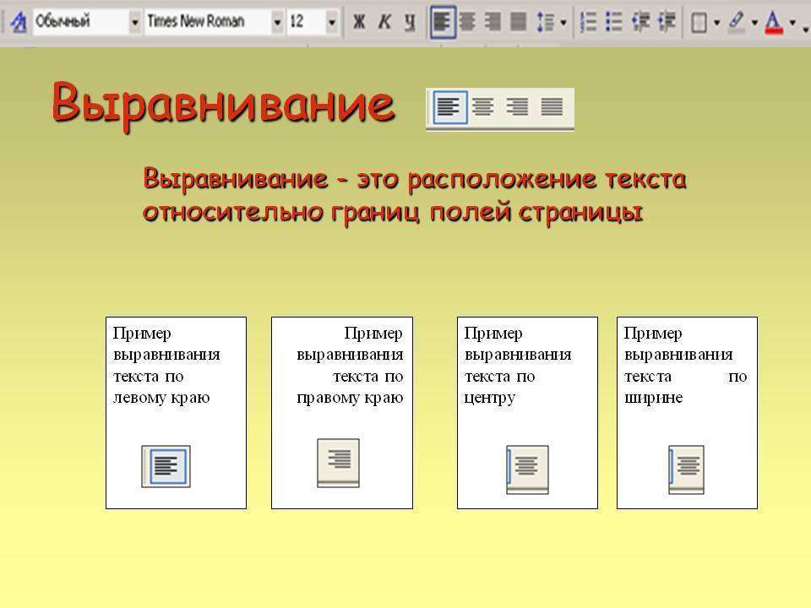Click the word 'центру' in third box

click(490, 399)
